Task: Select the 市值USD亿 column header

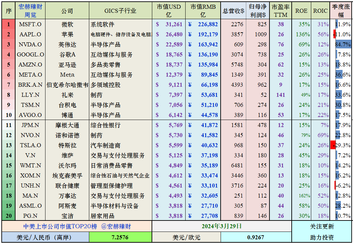Action: (x=169, y=10)
